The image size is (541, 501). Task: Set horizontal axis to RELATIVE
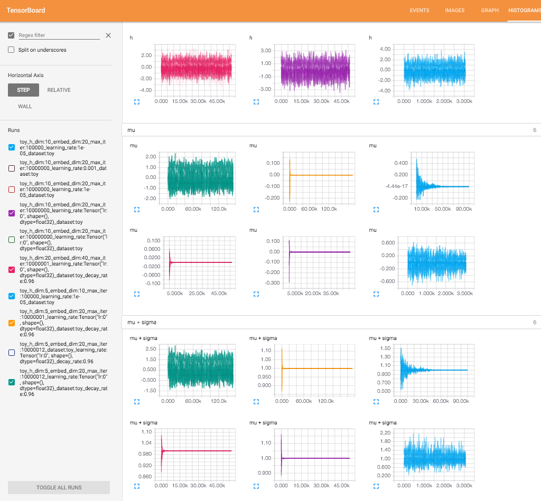pos(59,90)
